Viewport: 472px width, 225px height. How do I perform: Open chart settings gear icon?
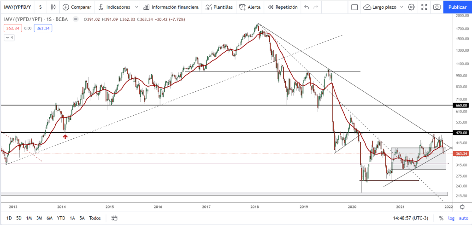pyautogui.click(x=411, y=7)
